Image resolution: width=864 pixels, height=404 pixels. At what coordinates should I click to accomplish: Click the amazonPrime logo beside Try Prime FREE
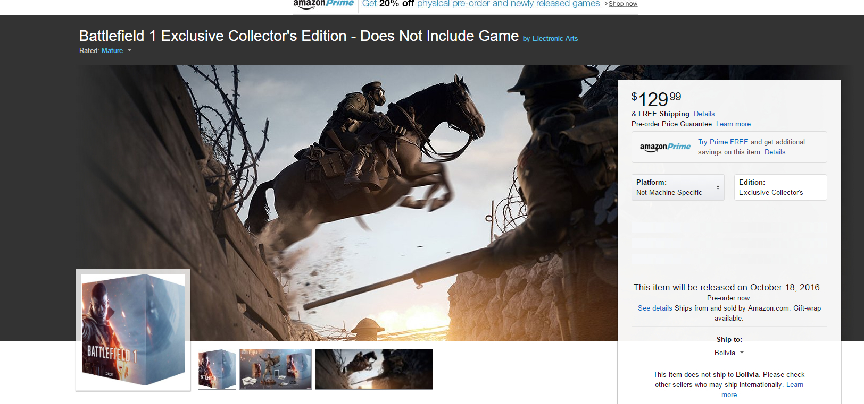click(x=665, y=147)
